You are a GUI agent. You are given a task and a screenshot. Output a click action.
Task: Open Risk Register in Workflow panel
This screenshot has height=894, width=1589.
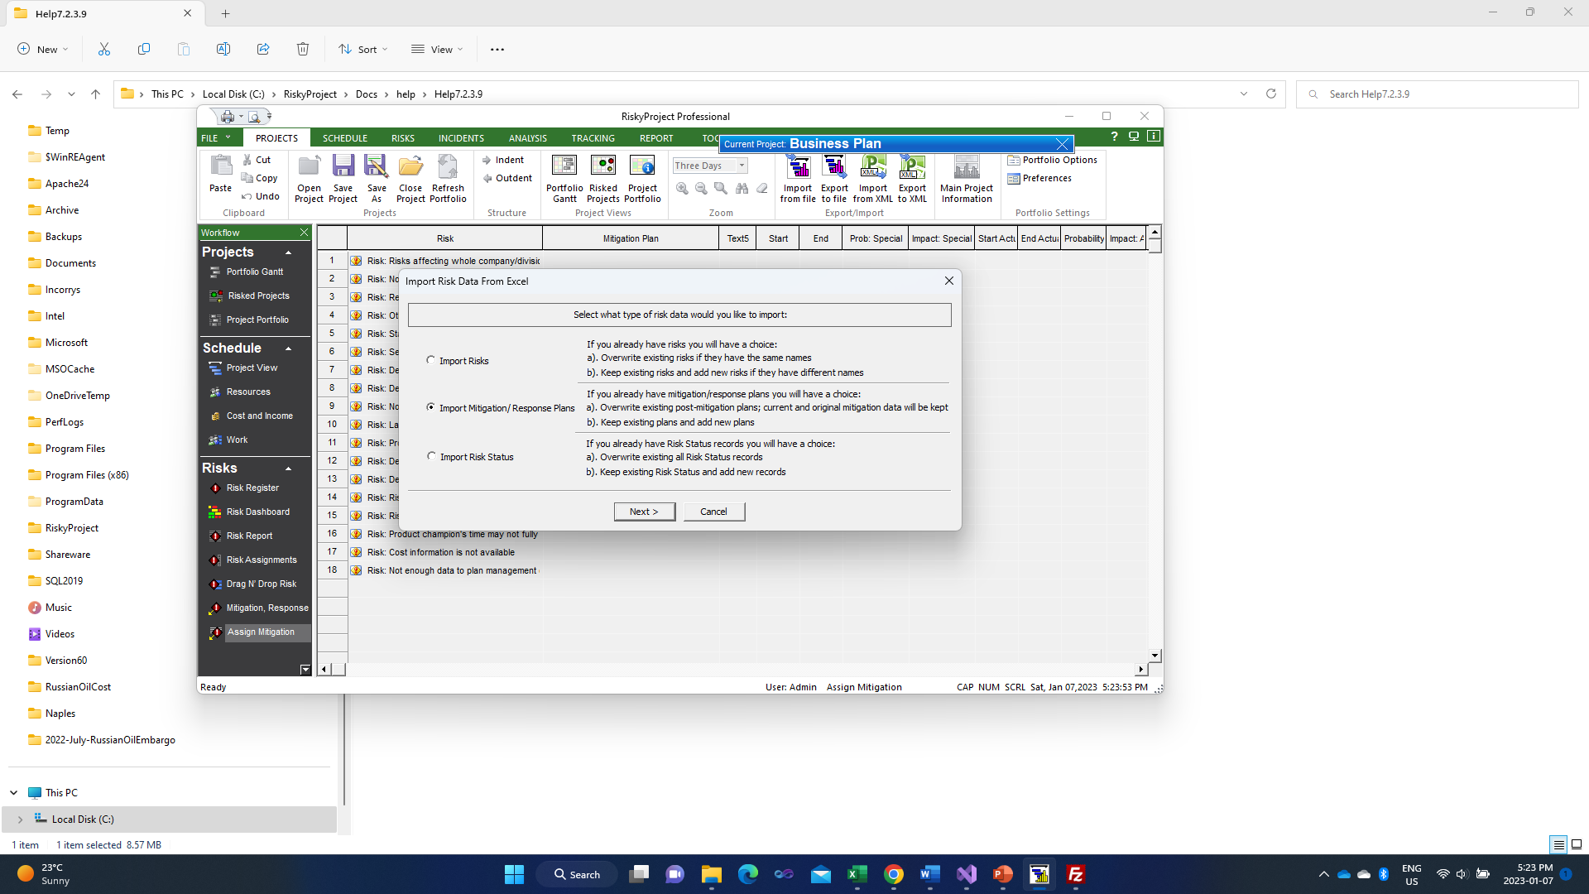[x=252, y=488]
